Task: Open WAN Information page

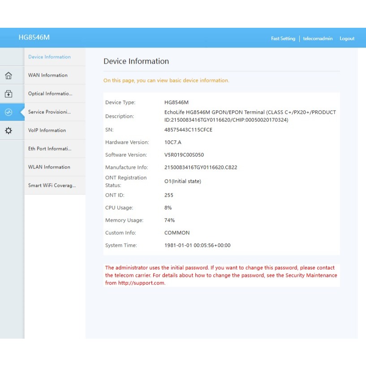Action: [48, 75]
